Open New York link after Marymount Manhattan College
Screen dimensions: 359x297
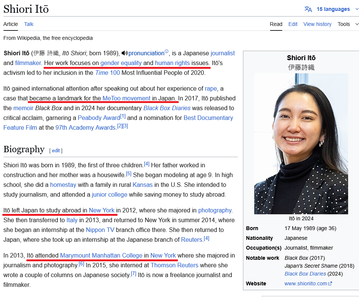pos(163,256)
